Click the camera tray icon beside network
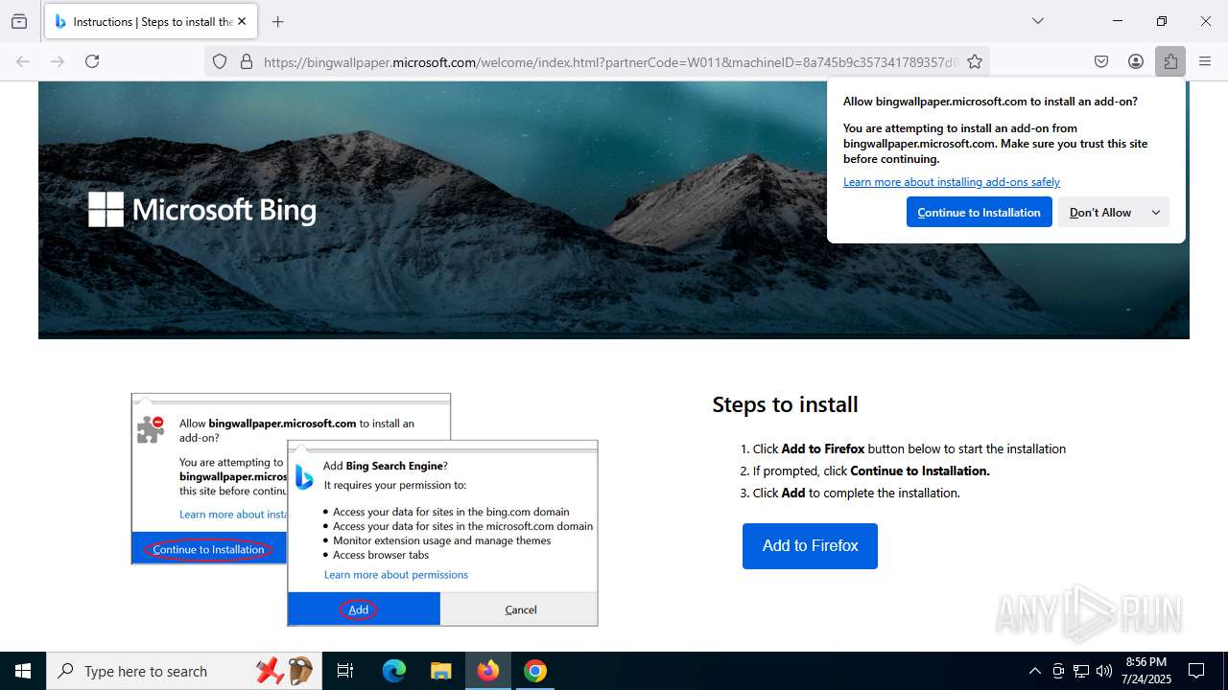 [x=1058, y=671]
